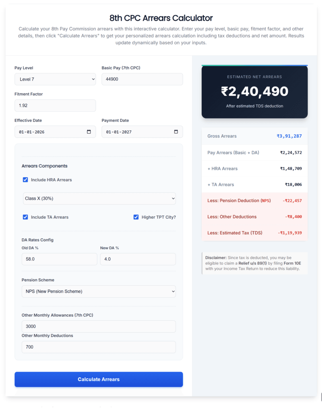Click Other Monthly Allowances input field
The width and height of the screenshot is (322, 408).
pos(98,326)
